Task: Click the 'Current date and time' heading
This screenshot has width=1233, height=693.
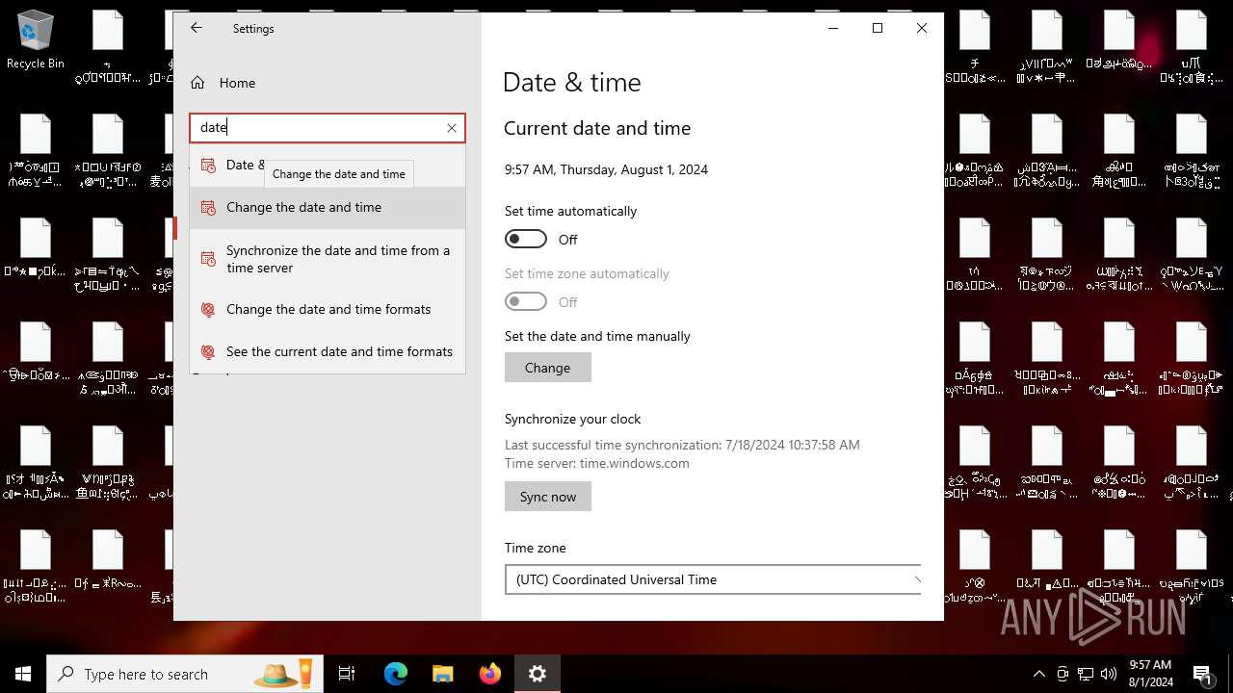Action: (x=597, y=128)
